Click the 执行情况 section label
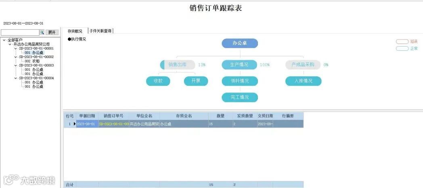This screenshot has width=423, height=188. pyautogui.click(x=77, y=39)
